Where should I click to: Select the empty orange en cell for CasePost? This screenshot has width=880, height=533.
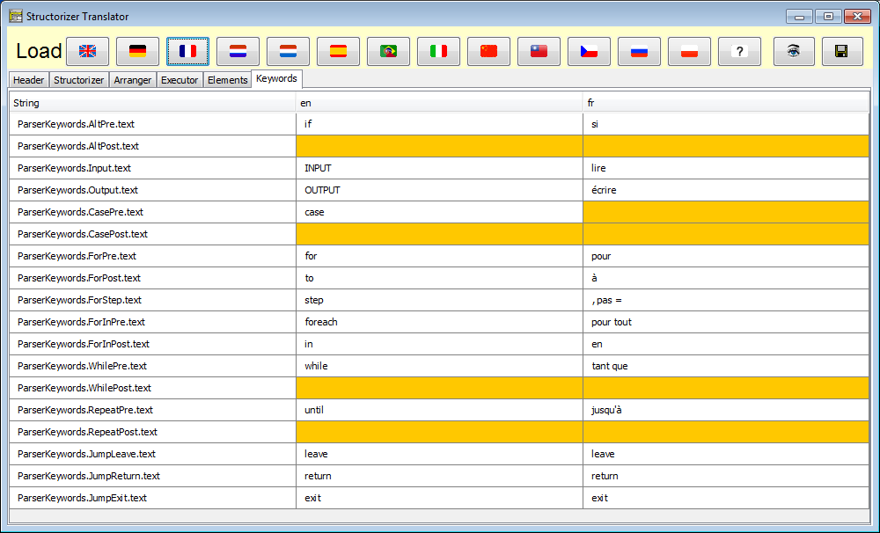pos(439,234)
